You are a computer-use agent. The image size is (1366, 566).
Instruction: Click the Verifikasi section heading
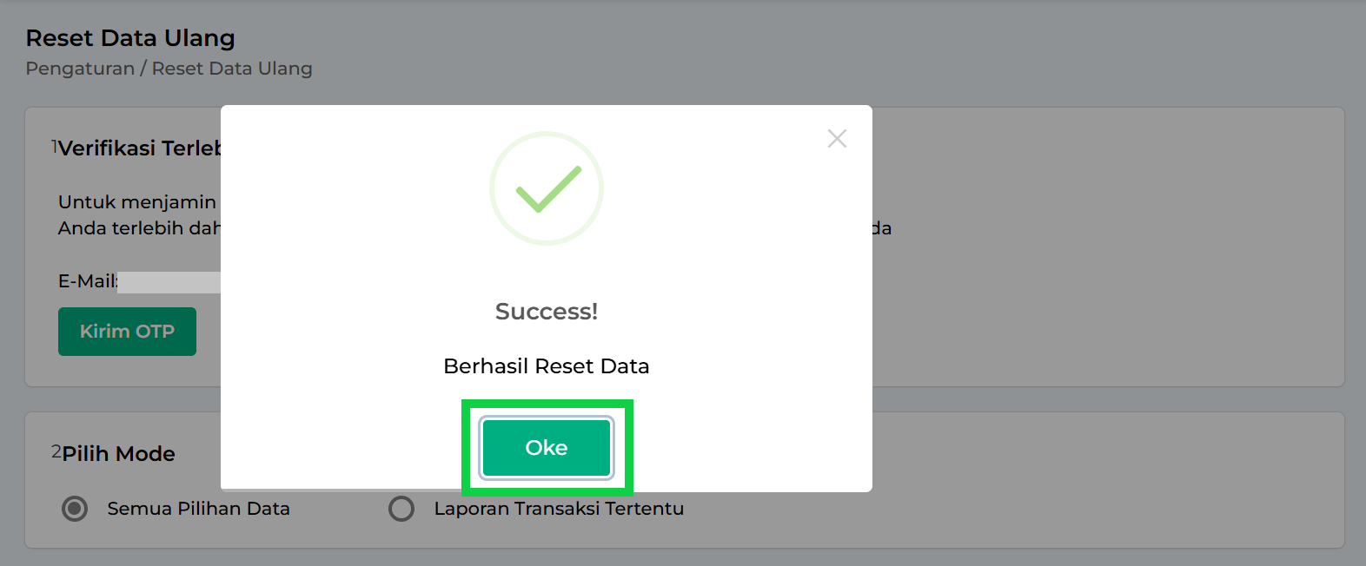[139, 148]
